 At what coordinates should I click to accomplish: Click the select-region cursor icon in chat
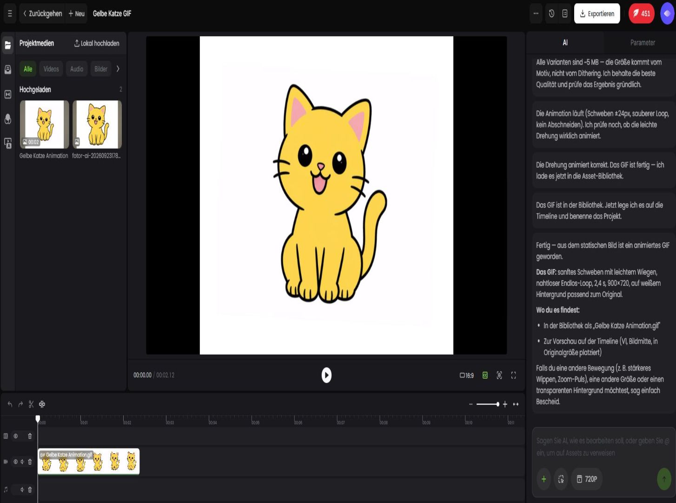561,479
